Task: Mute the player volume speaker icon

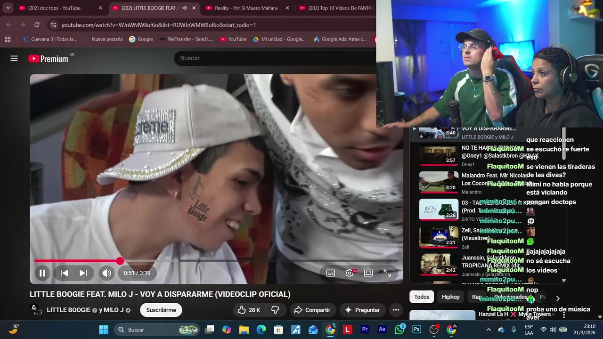Action: (x=107, y=273)
